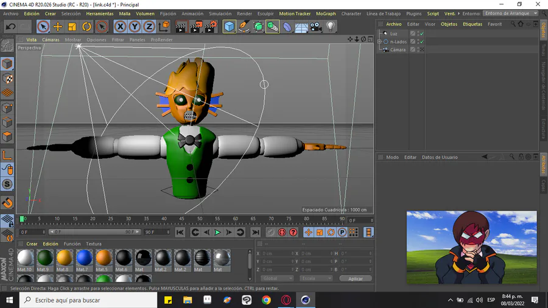
Task: Add a Bend deformer object
Action: 287,27
